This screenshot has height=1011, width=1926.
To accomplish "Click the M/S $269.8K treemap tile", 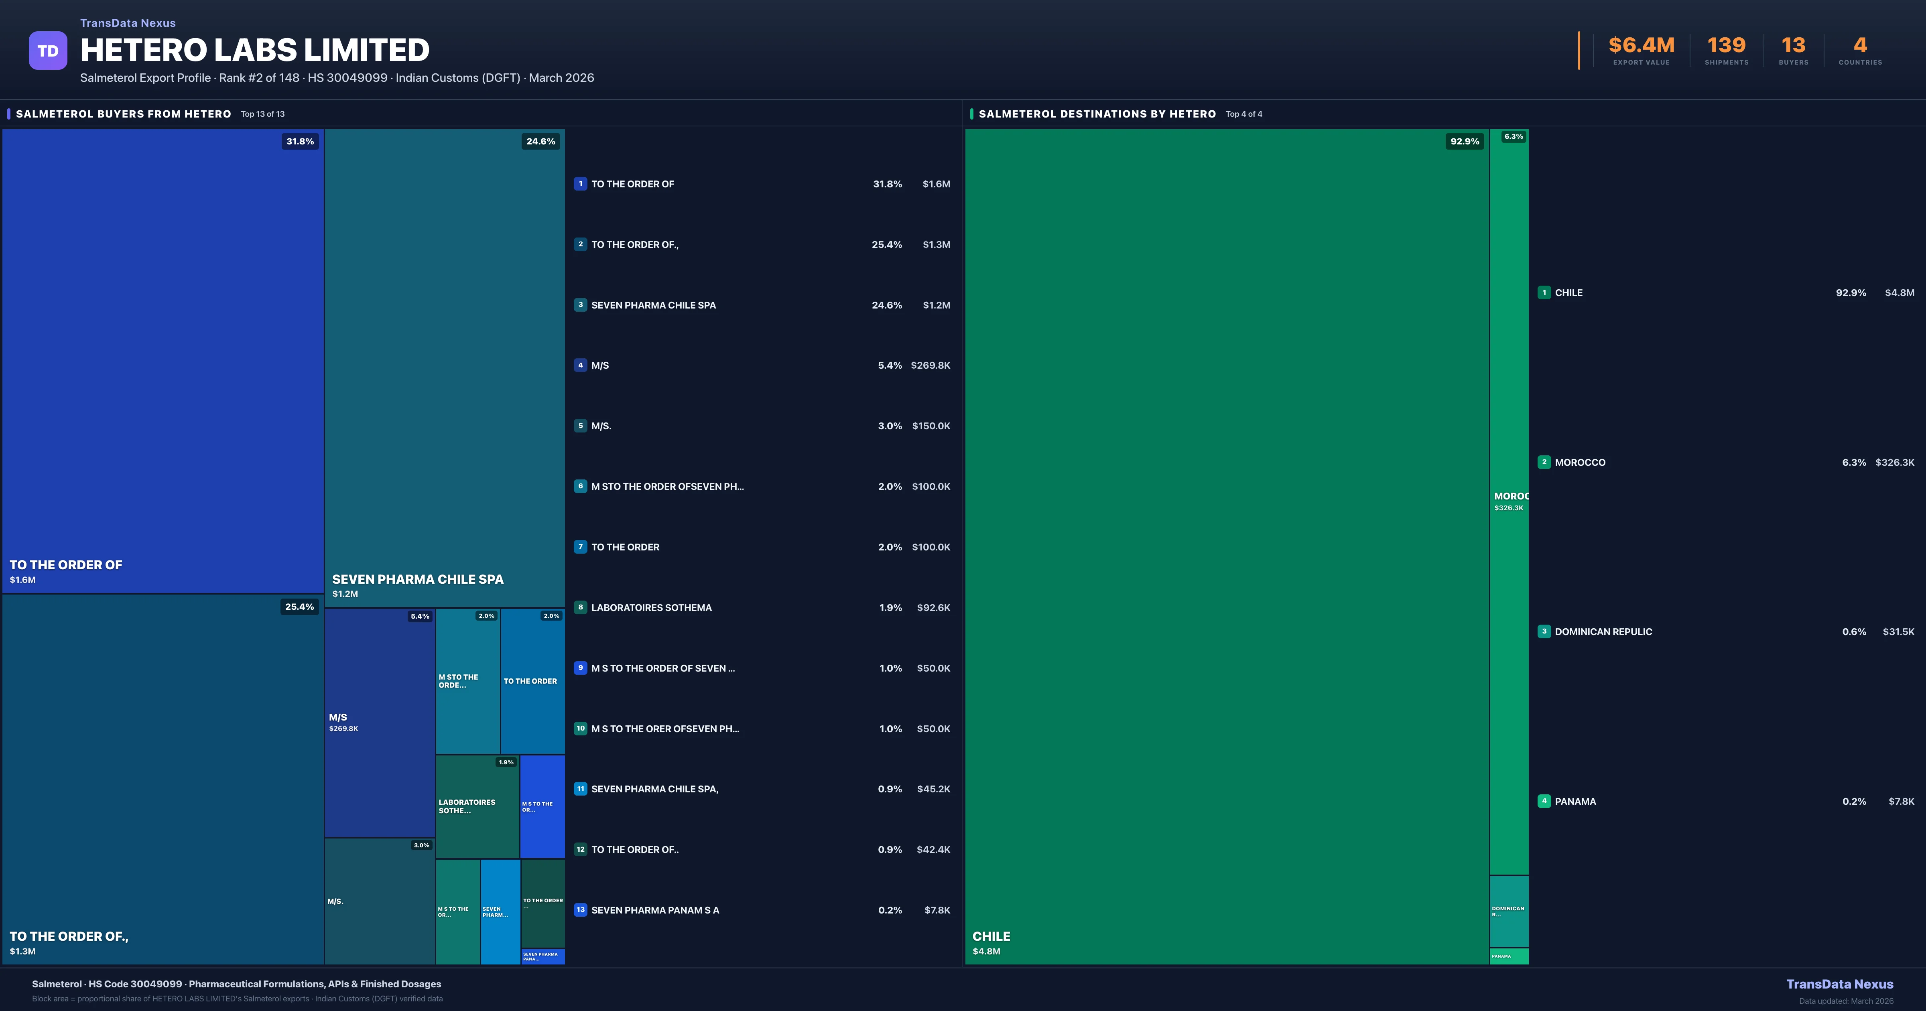I will click(x=379, y=723).
